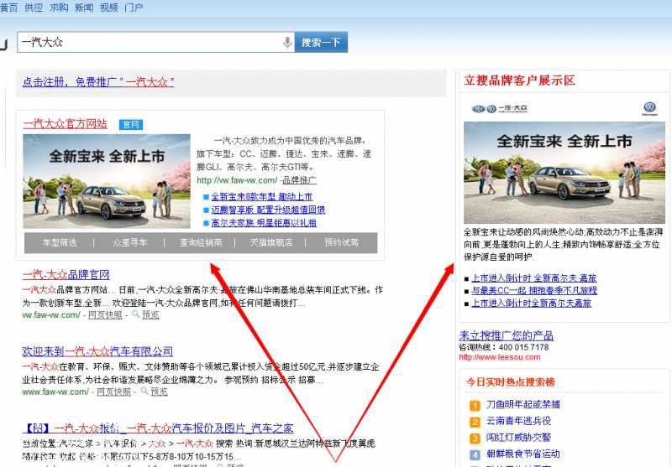Image resolution: width=672 pixels, height=467 pixels.
Task: Click the green ww.faw-vw.com/ URL of the 品牌官网 result
Action: pyautogui.click(x=51, y=315)
